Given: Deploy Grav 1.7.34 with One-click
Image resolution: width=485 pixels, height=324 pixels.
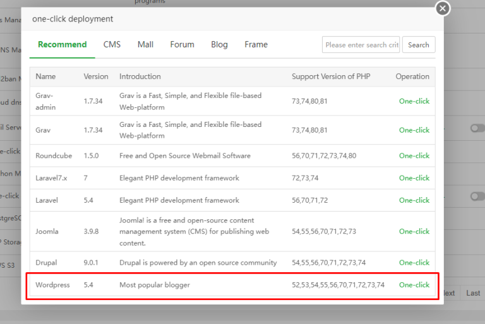Looking at the screenshot, I should [414, 130].
